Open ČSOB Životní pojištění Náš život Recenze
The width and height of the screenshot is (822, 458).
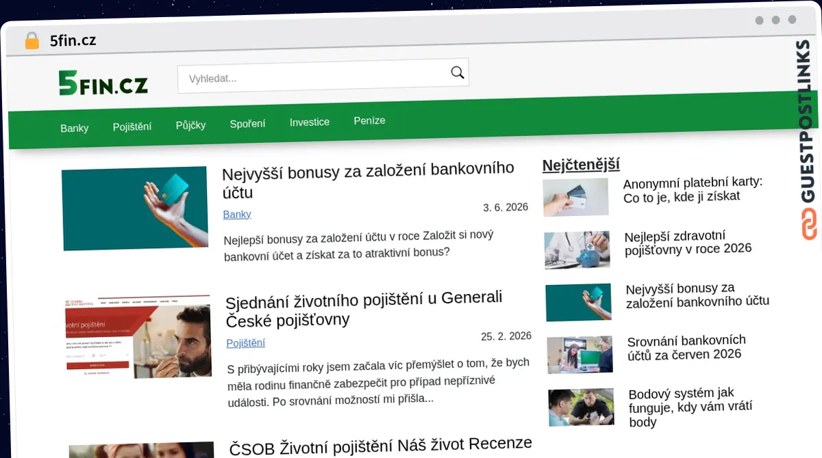pos(380,446)
